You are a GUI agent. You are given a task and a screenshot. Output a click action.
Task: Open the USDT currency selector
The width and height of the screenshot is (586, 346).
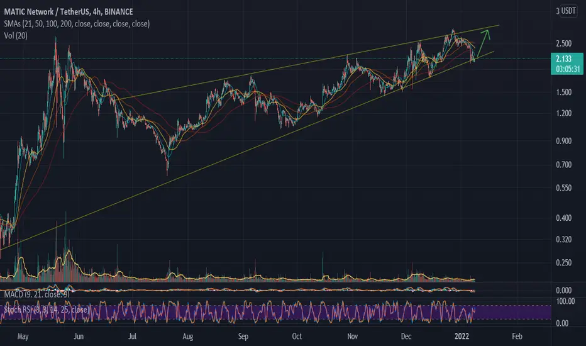pyautogui.click(x=568, y=11)
